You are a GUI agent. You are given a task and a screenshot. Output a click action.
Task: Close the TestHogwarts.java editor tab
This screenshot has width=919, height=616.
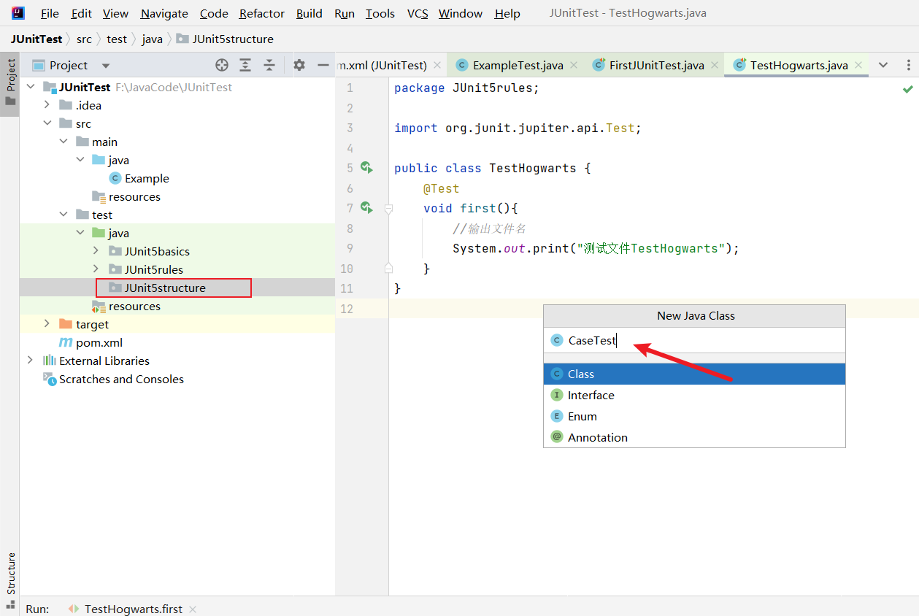pos(858,65)
